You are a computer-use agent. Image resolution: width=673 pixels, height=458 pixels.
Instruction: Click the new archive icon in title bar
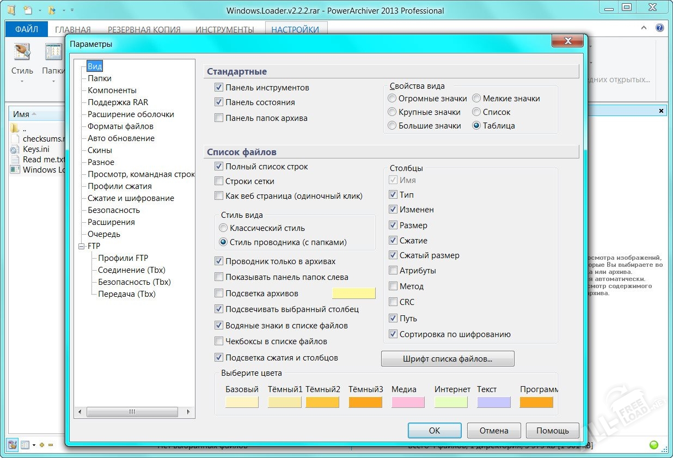click(28, 10)
